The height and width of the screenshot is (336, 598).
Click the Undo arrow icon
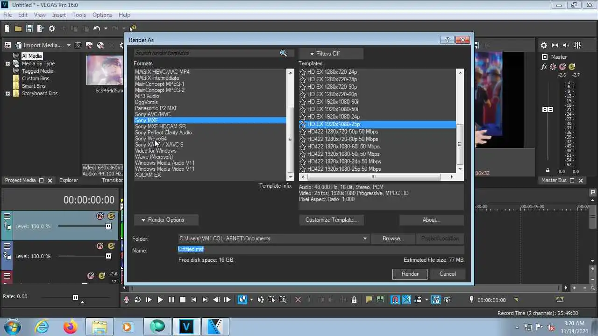[96, 28]
